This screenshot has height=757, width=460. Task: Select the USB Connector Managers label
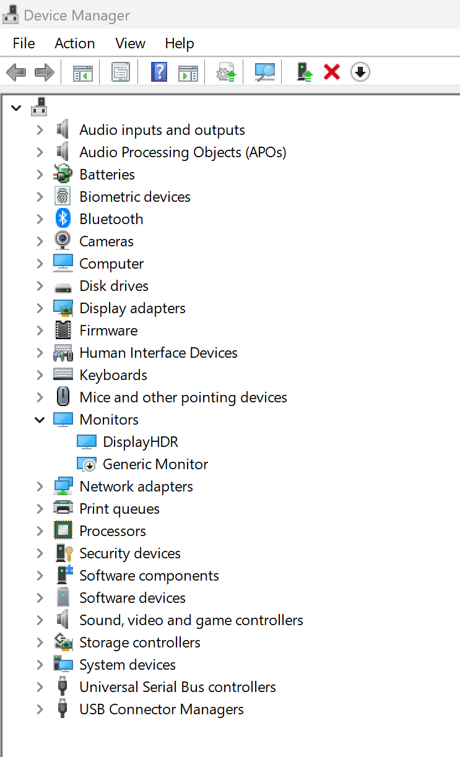162,709
